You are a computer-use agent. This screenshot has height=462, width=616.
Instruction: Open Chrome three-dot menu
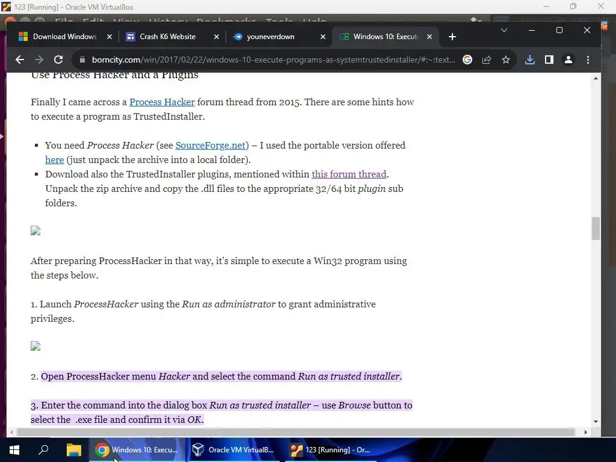(588, 60)
